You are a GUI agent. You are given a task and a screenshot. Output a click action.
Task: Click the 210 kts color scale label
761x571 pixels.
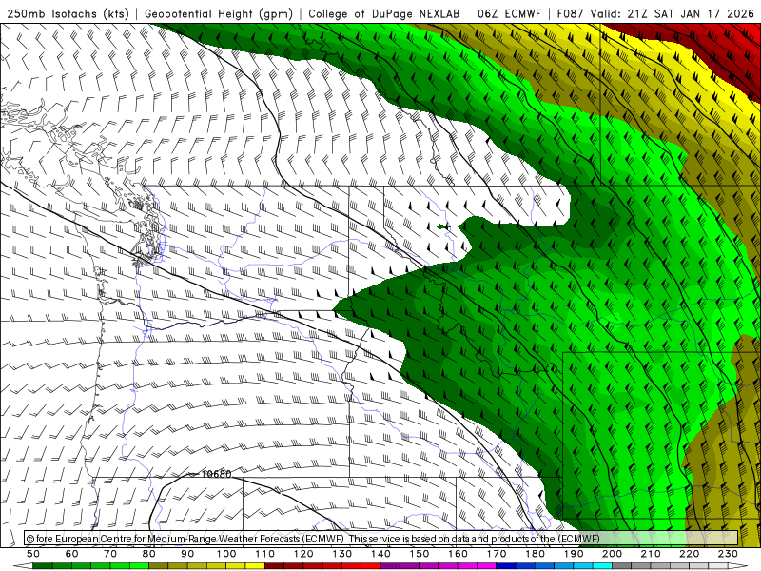(651, 554)
